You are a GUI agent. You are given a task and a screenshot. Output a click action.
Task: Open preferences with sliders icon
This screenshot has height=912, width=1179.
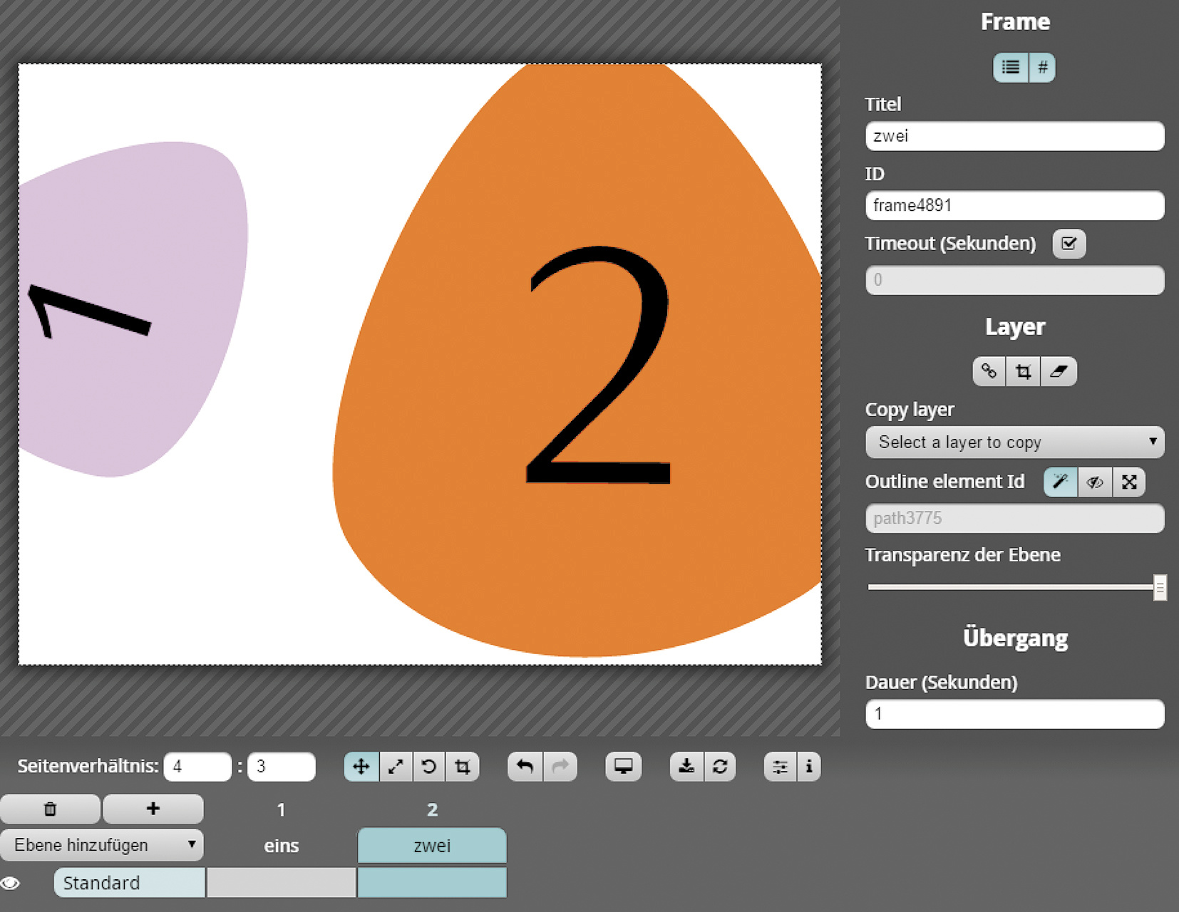pyautogui.click(x=781, y=767)
